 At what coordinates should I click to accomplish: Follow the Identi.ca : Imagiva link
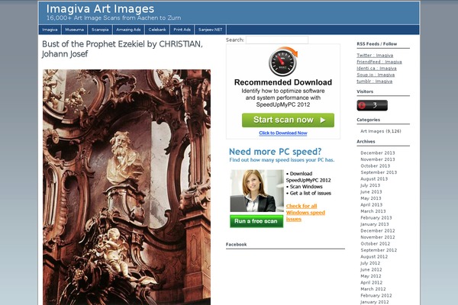(376, 69)
